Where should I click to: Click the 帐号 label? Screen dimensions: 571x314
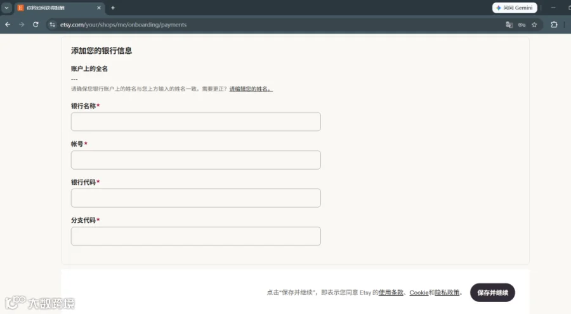(x=77, y=144)
